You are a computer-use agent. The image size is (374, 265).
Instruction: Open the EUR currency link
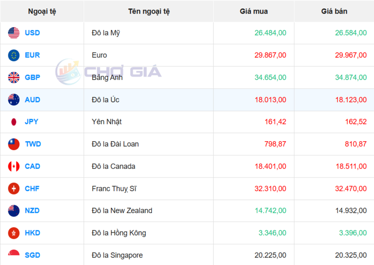tap(32, 55)
